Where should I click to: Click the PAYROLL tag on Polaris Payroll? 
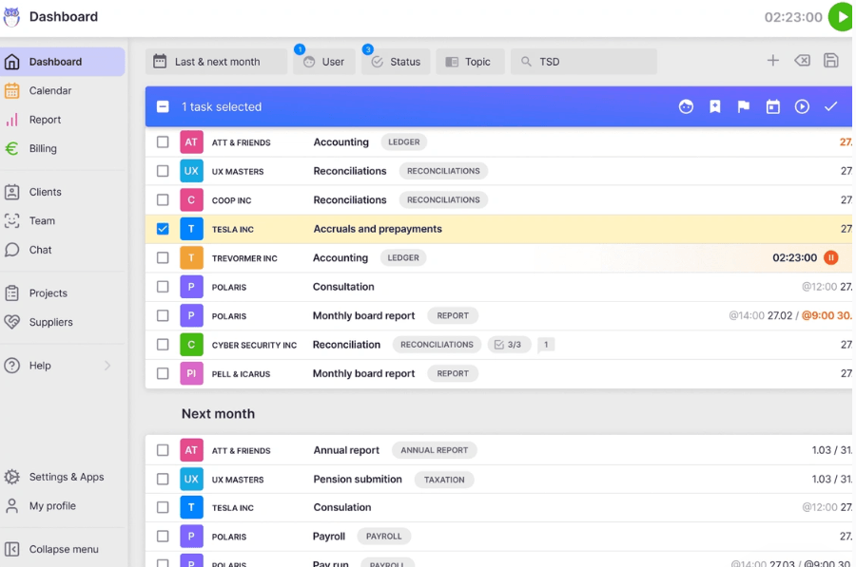384,537
